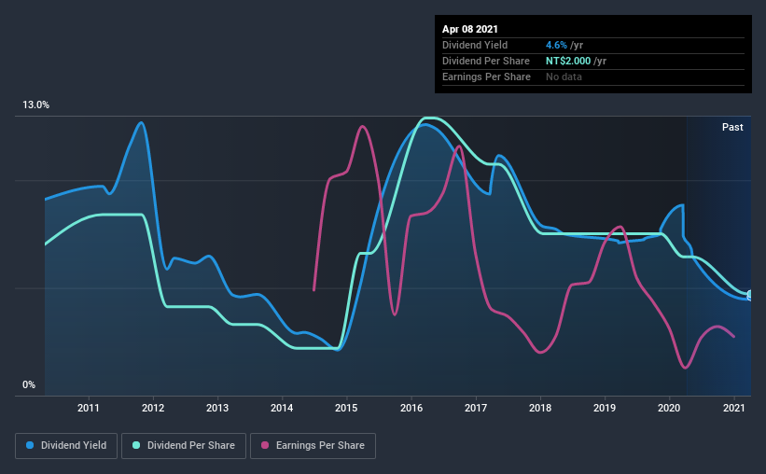Select the 2014 label on the x-axis
The width and height of the screenshot is (766, 474).
point(282,408)
